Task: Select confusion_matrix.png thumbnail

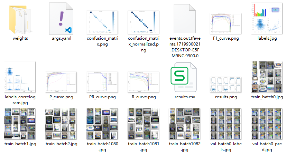Action: click(x=102, y=22)
